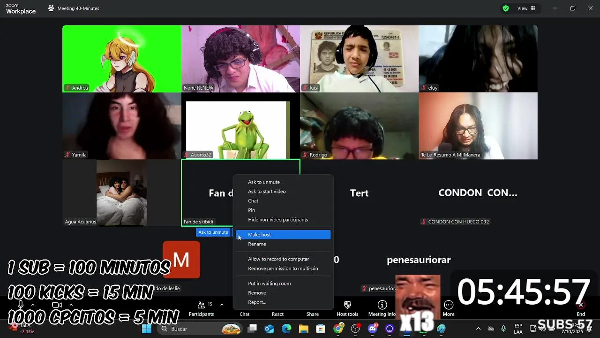Open Windows Start menu

pyautogui.click(x=147, y=329)
